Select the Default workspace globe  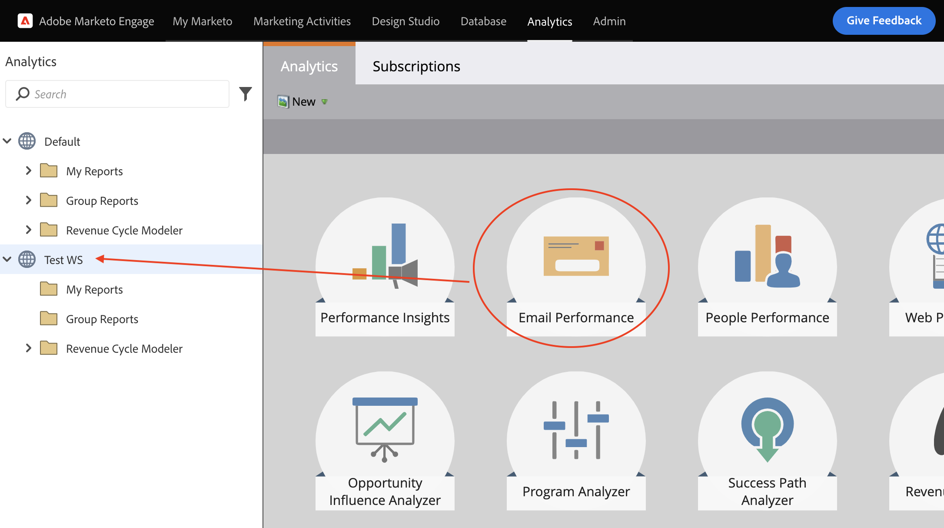[x=27, y=141]
